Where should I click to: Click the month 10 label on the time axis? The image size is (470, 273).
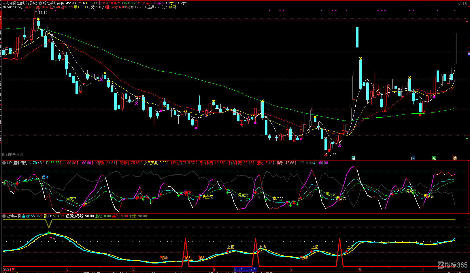pyautogui.click(x=359, y=270)
